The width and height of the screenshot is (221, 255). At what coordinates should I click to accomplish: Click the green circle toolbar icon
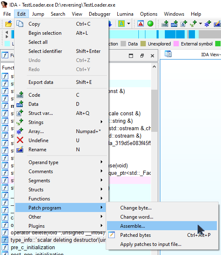pyautogui.click(x=150, y=24)
